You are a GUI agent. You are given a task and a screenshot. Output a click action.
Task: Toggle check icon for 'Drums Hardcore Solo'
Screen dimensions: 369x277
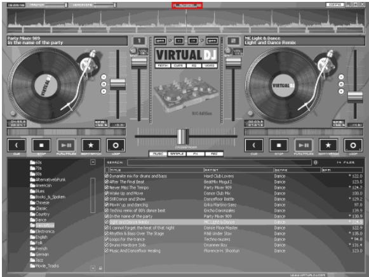point(107,245)
